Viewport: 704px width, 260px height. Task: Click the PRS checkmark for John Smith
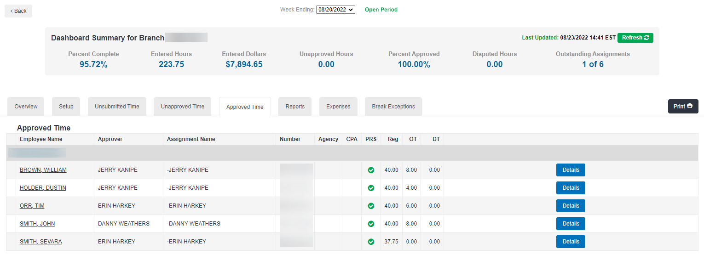tap(371, 224)
